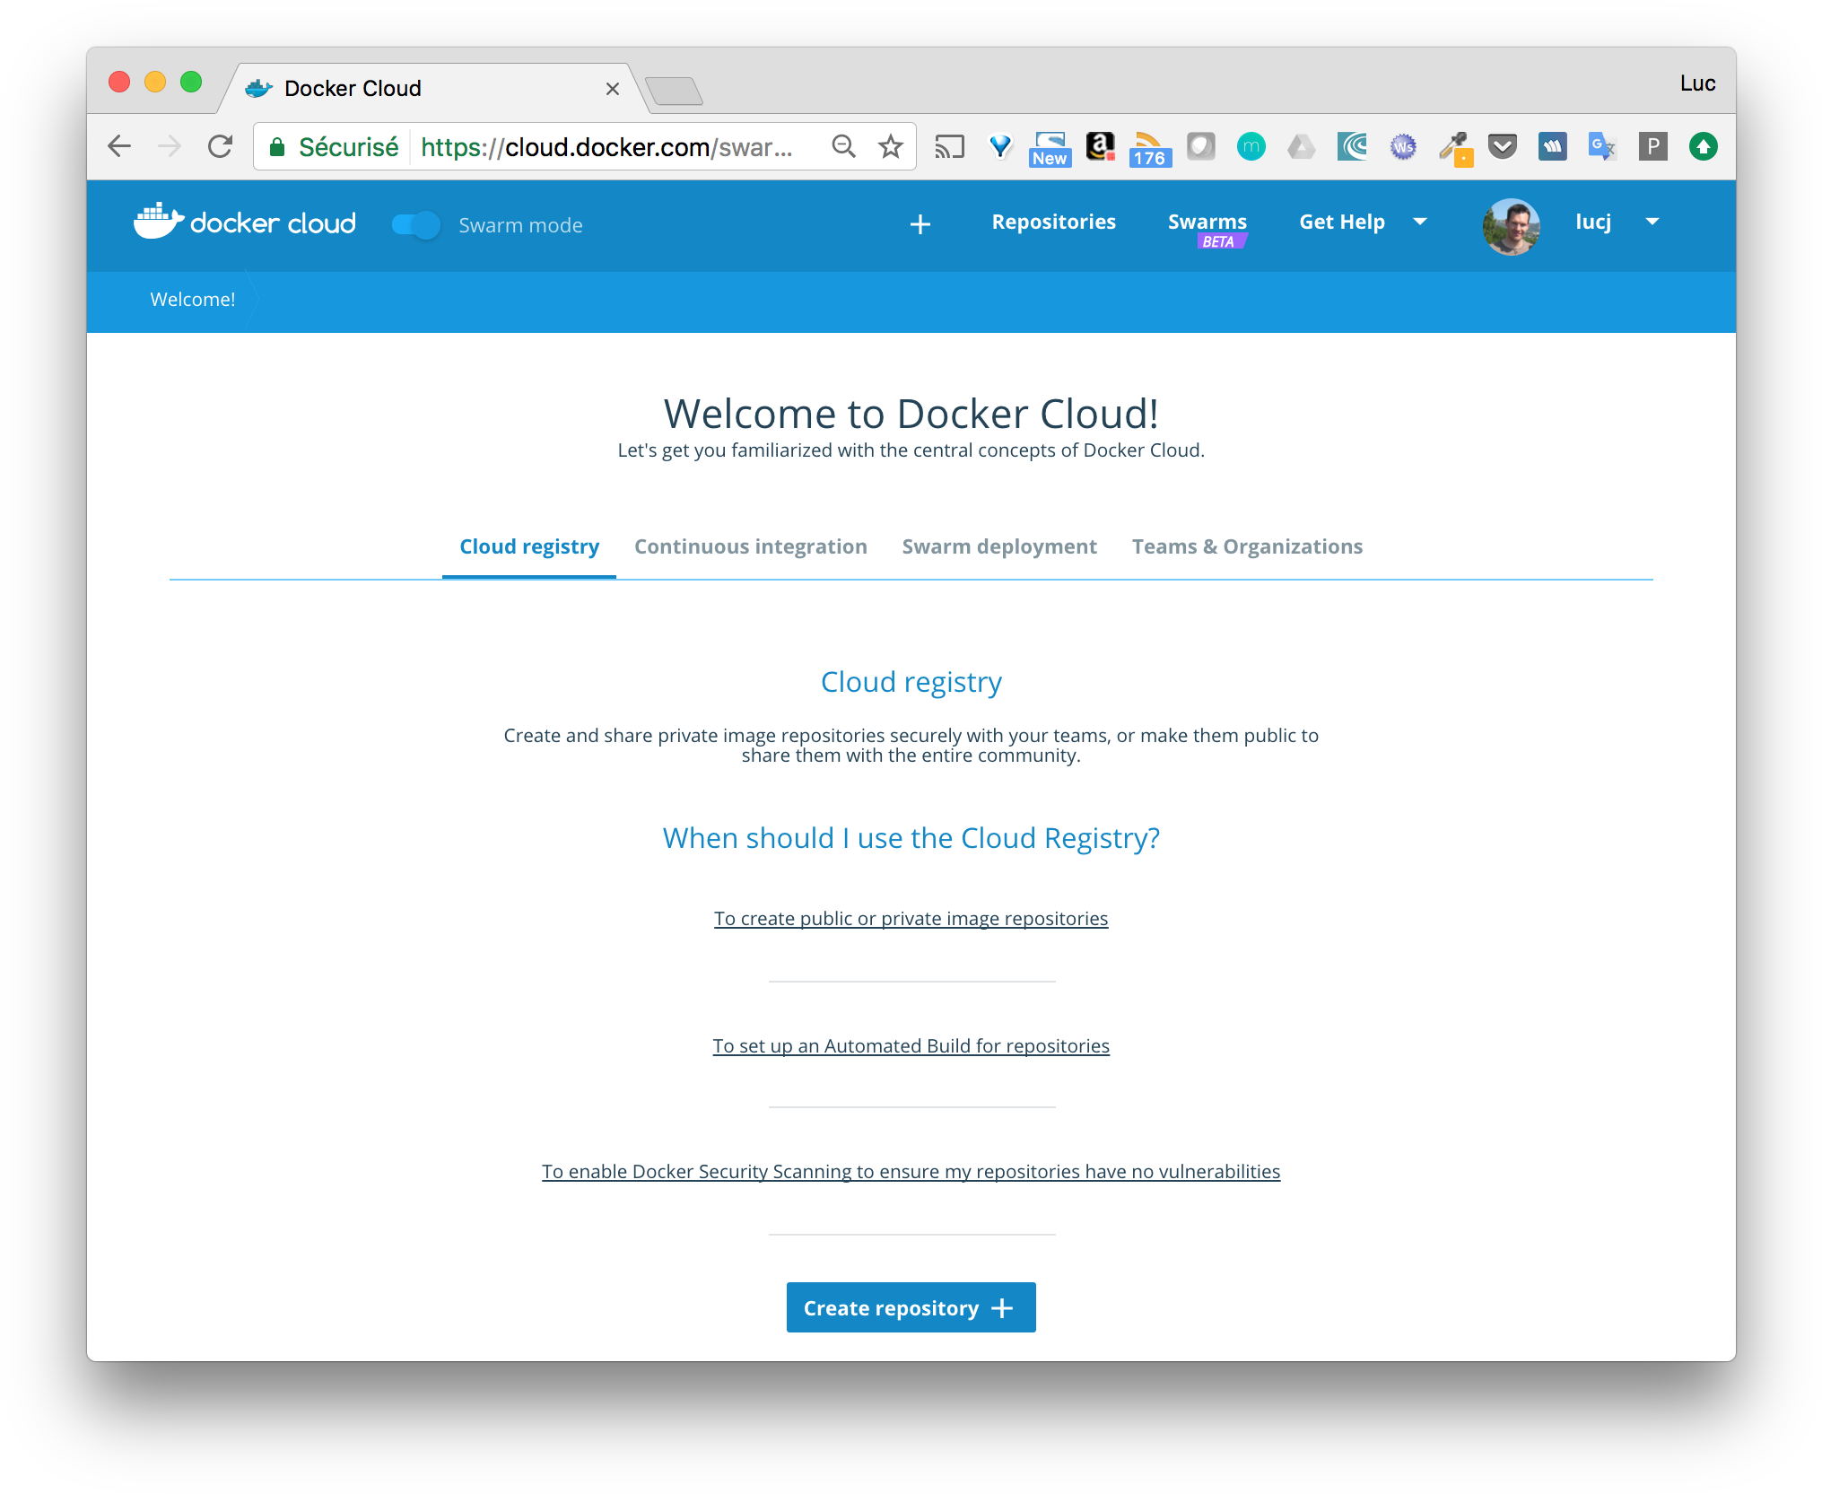The height and width of the screenshot is (1494, 1822).
Task: Click the gray rounded square extension icon
Action: 1200,146
